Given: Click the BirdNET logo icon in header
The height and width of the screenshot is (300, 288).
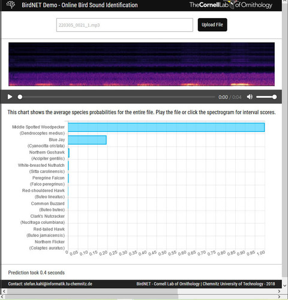Looking at the screenshot, I should click(11, 5).
